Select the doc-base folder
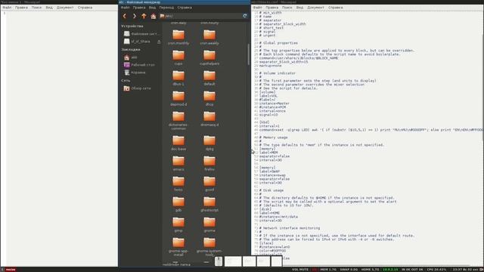 coord(178,143)
